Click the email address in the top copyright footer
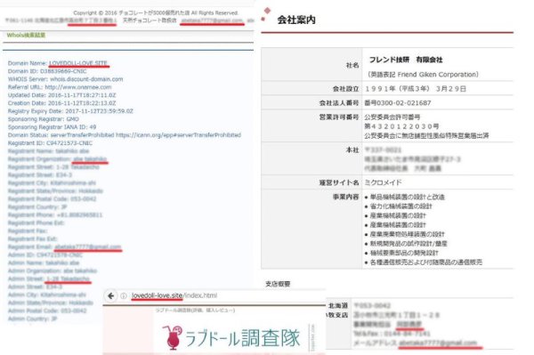The image size is (534, 355). pyautogui.click(x=212, y=20)
